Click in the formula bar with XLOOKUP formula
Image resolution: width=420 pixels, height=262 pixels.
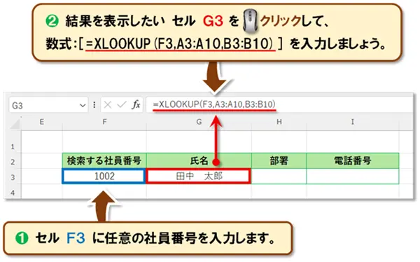(x=279, y=104)
